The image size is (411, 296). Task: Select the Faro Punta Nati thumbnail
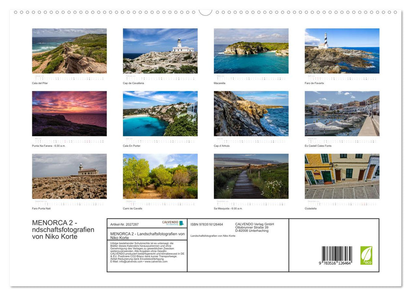(x=69, y=176)
